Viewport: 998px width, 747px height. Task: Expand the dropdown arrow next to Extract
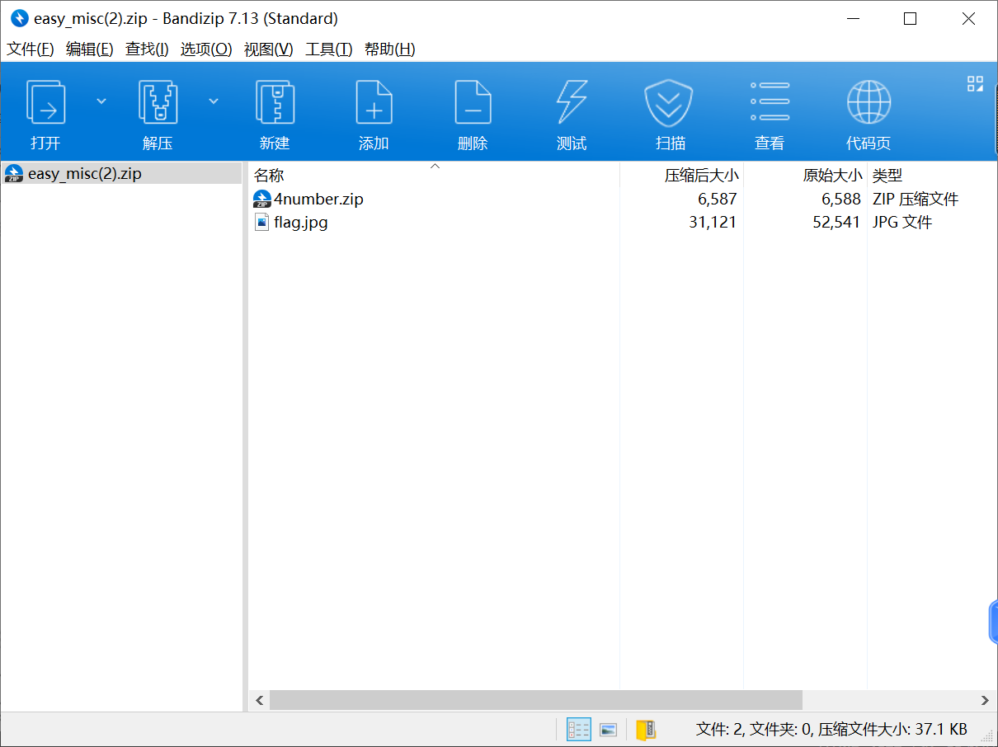(x=214, y=101)
